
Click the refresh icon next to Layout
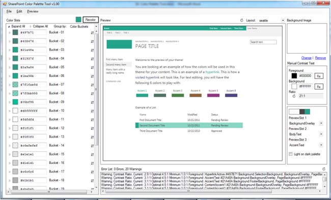click(x=242, y=20)
